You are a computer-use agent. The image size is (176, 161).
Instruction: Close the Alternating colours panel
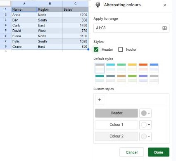[165, 5]
